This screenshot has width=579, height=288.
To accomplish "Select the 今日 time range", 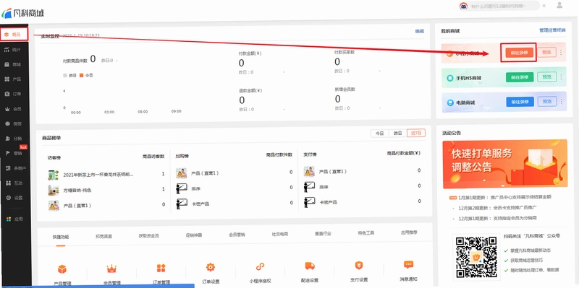I will coord(379,134).
